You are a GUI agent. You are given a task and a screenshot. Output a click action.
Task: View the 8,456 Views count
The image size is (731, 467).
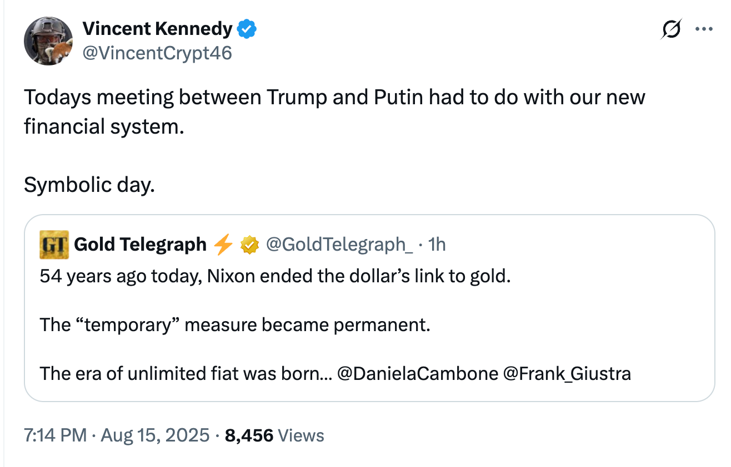pyautogui.click(x=274, y=435)
